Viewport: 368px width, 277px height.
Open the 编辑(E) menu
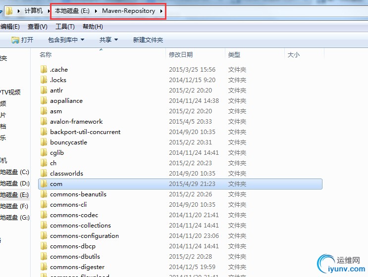coord(10,27)
